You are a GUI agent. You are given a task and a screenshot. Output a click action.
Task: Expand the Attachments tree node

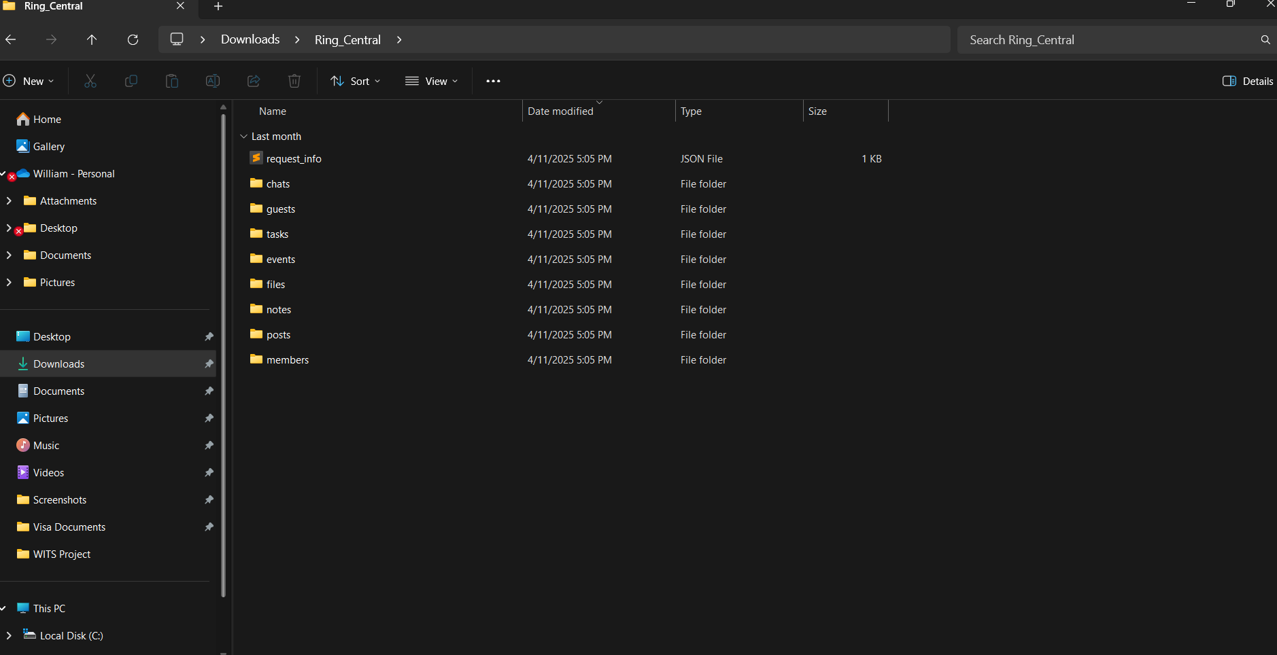(x=9, y=200)
